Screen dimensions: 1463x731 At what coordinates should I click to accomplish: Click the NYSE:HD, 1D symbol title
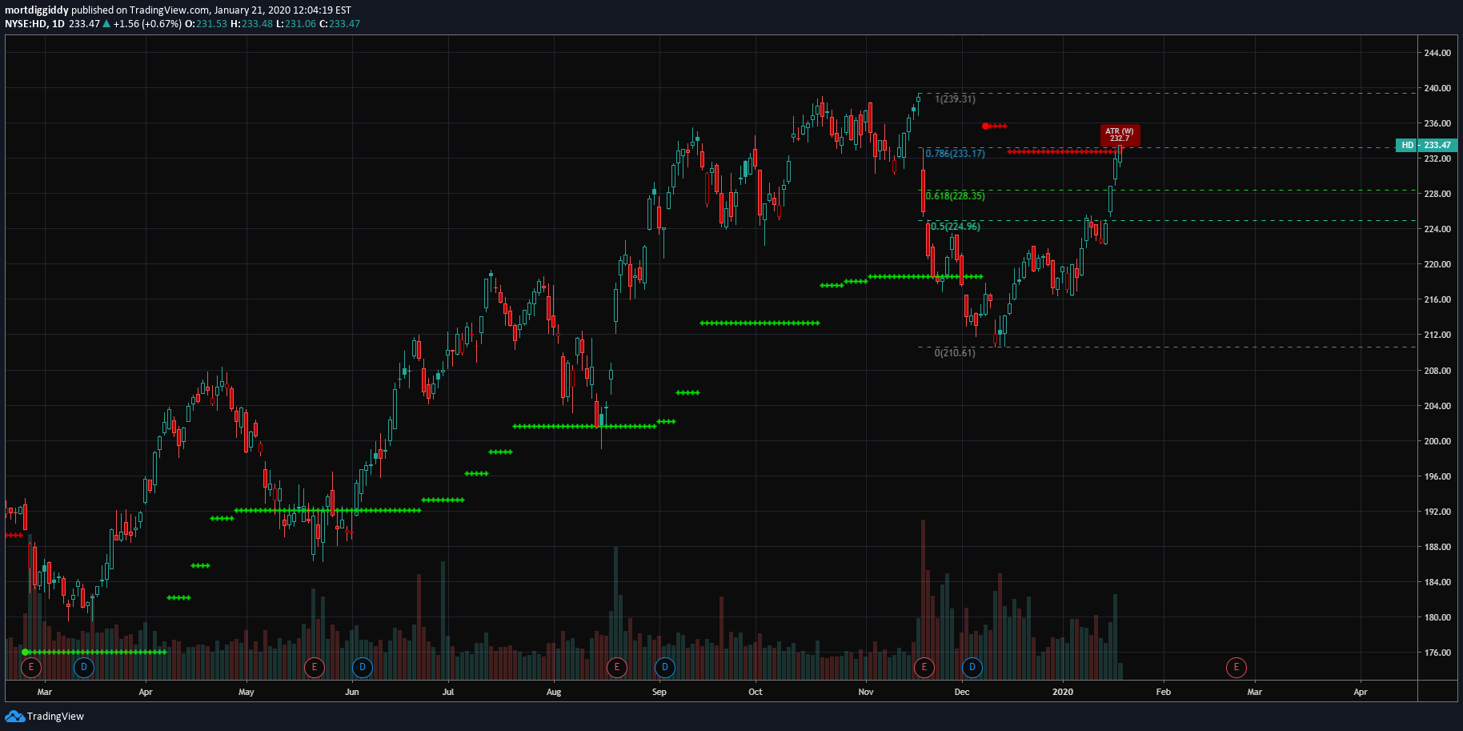(x=34, y=23)
